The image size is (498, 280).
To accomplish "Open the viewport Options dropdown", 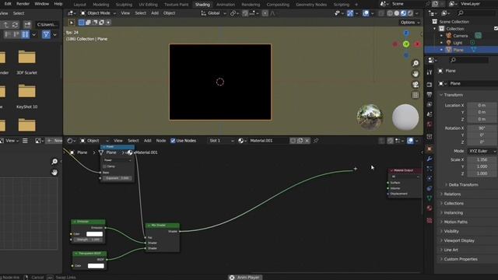I will point(410,23).
